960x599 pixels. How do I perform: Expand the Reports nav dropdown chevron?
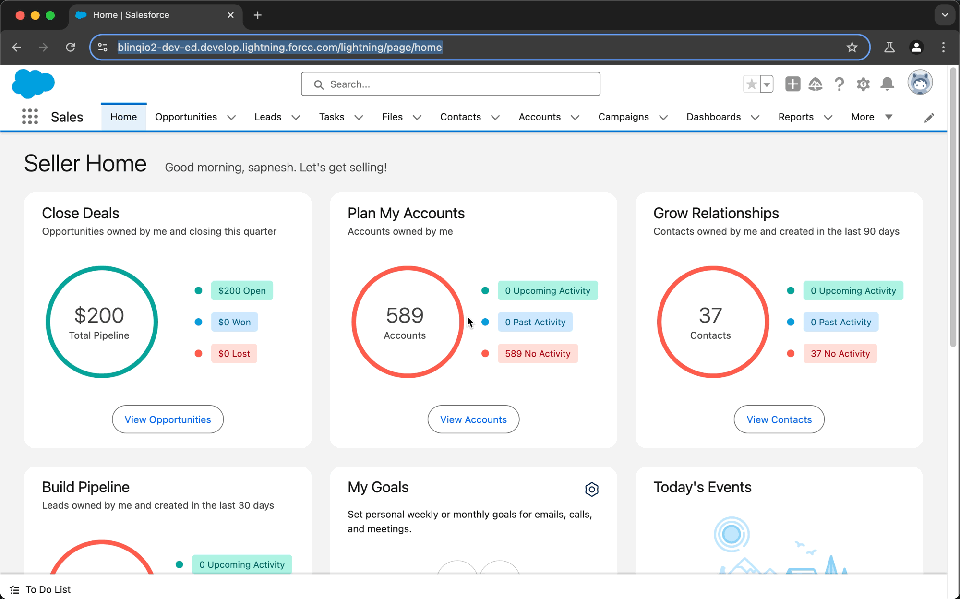828,118
